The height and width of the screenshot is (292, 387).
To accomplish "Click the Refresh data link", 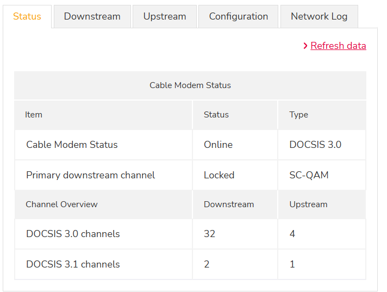I will pyautogui.click(x=338, y=46).
